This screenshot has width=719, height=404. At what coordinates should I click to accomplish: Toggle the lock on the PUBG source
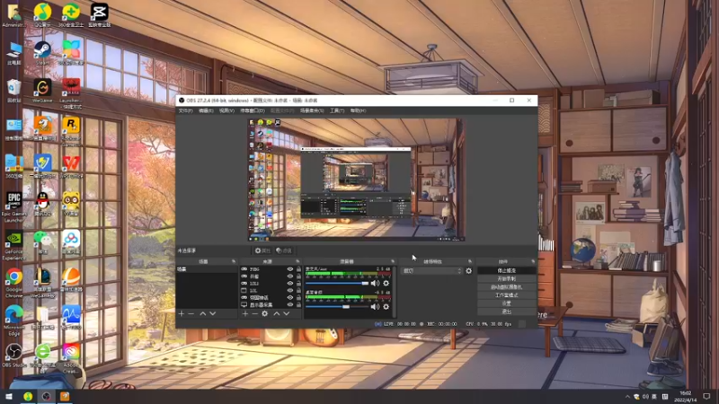pos(298,269)
